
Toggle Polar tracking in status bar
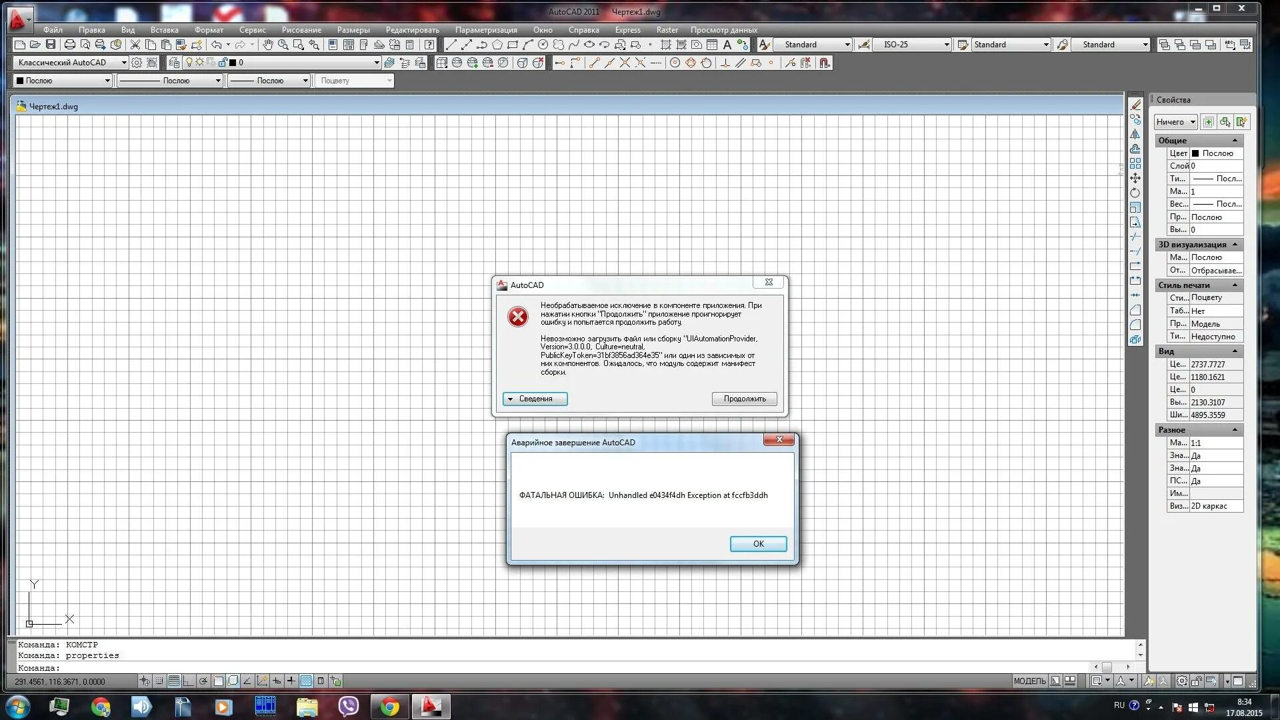203,681
